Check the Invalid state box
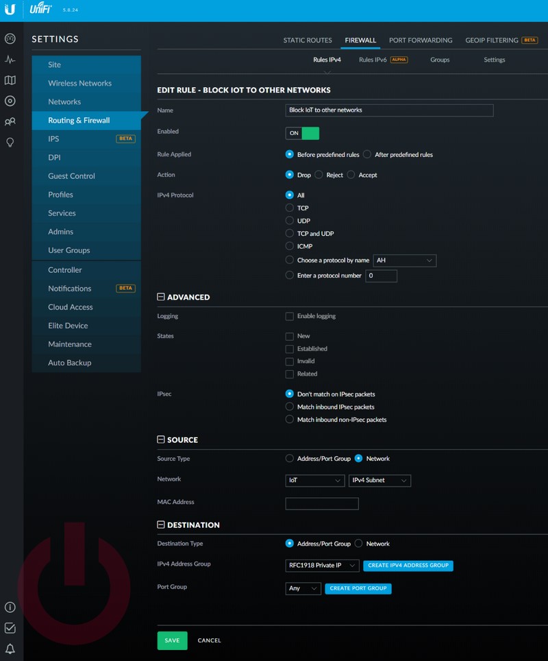 click(x=289, y=361)
